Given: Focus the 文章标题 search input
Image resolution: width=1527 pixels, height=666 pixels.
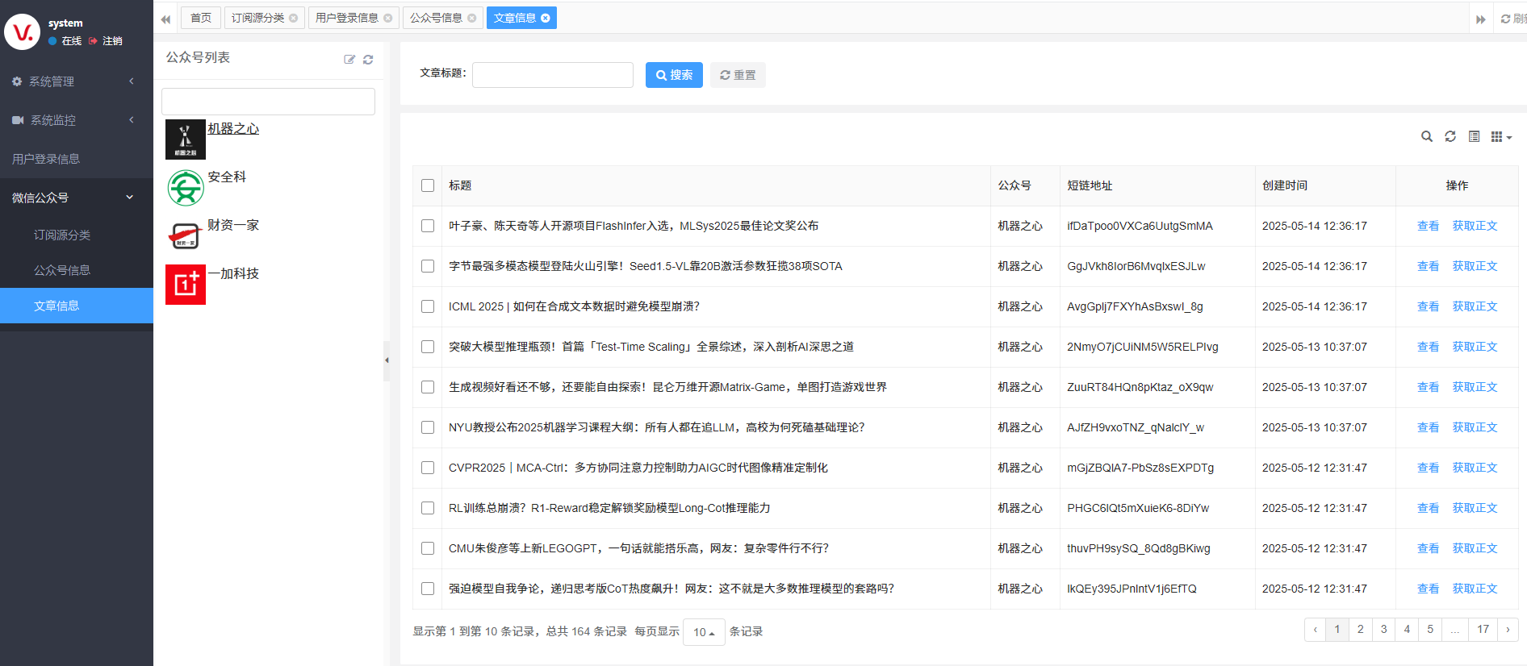Looking at the screenshot, I should point(553,75).
